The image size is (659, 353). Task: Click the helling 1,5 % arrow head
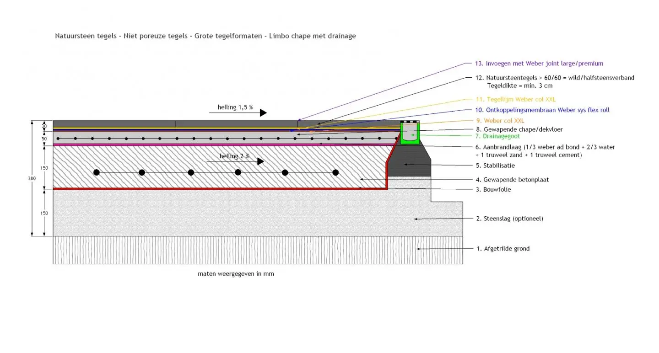[263, 112]
